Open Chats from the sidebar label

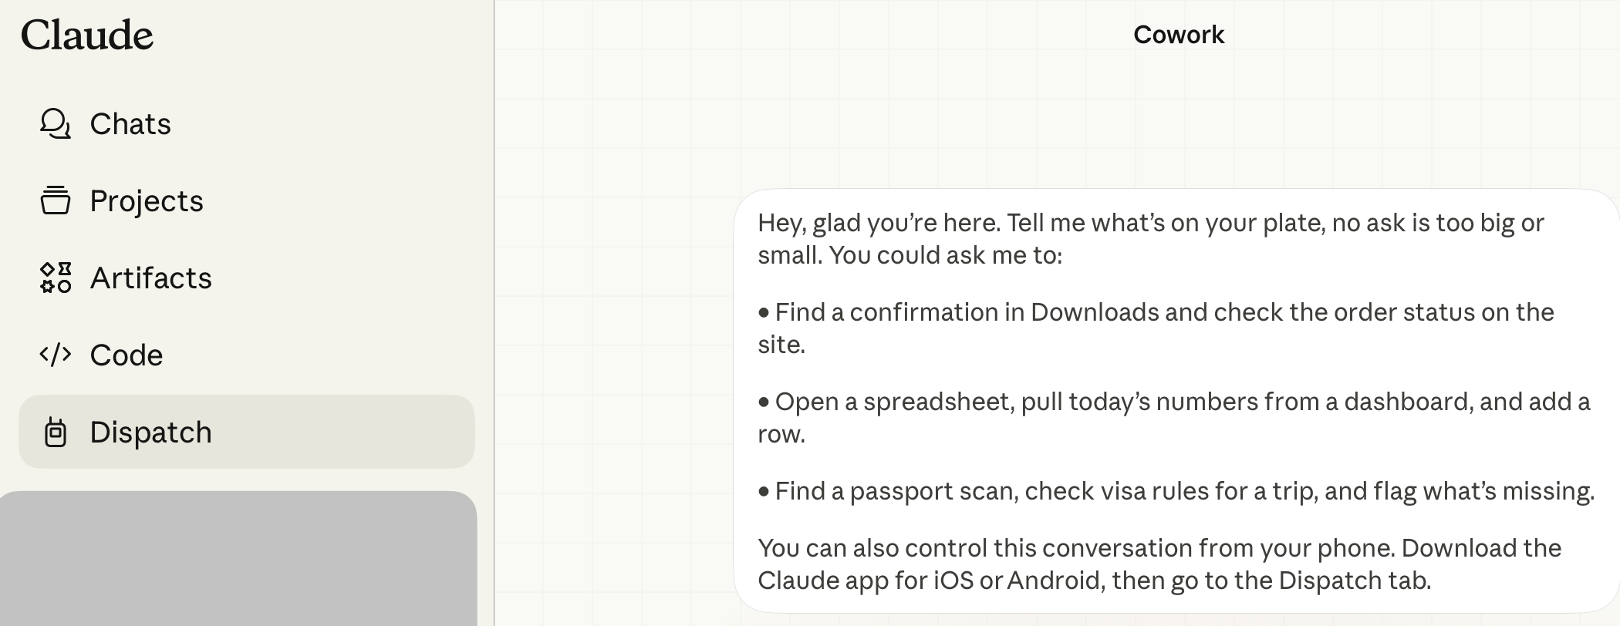(x=130, y=123)
